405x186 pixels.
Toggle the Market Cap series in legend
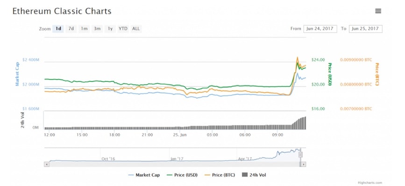pyautogui.click(x=144, y=175)
